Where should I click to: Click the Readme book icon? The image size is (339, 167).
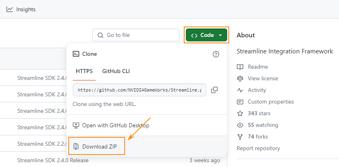[x=240, y=67]
